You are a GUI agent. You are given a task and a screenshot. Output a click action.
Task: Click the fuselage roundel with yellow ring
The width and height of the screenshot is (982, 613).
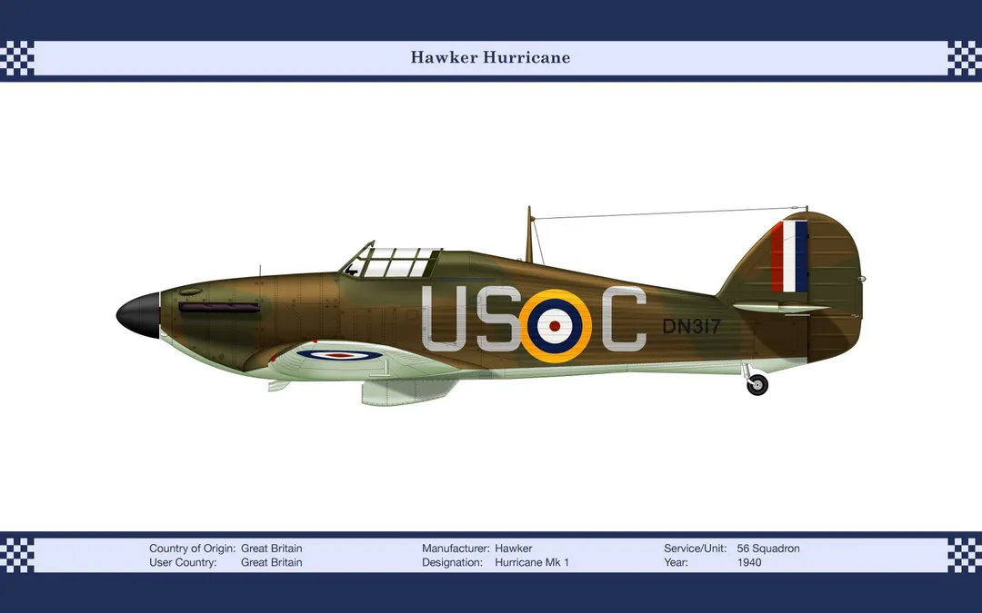[x=555, y=326]
